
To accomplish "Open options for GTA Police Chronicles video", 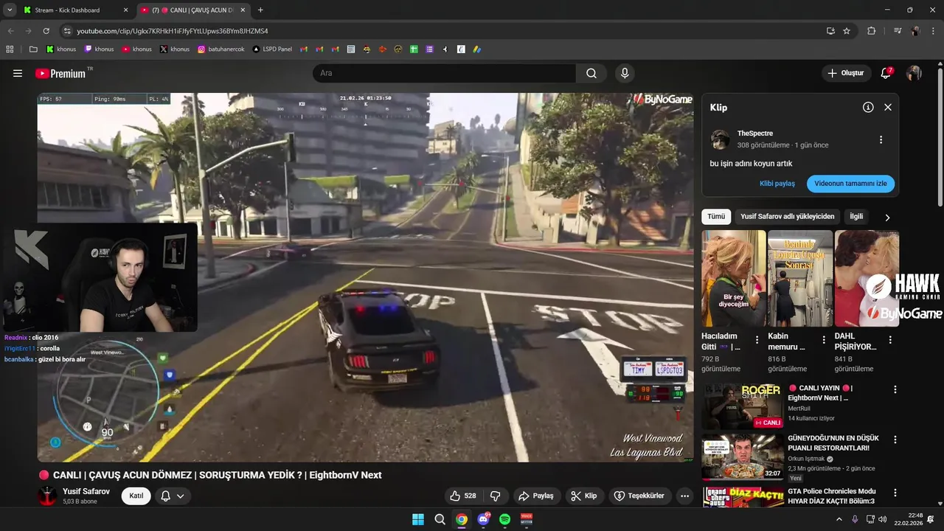I will (895, 493).
